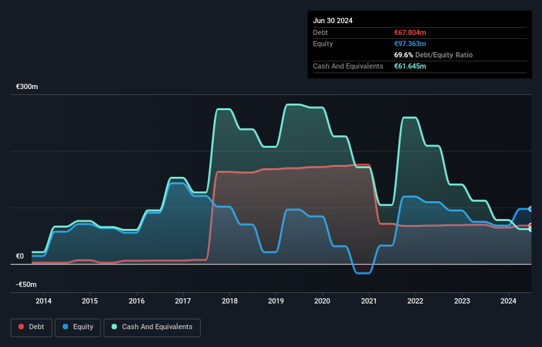Click the 2024 x-axis label

(508, 301)
